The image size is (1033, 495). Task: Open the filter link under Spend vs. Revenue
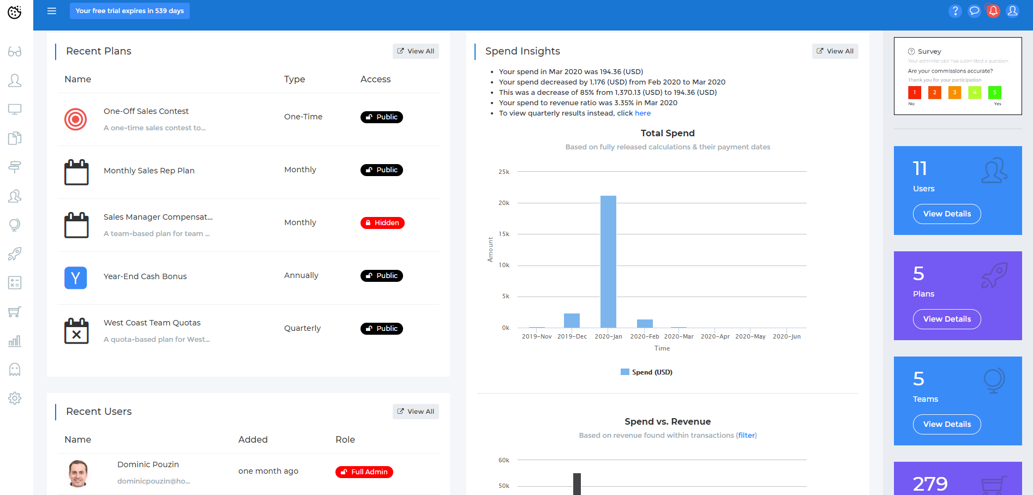[746, 435]
